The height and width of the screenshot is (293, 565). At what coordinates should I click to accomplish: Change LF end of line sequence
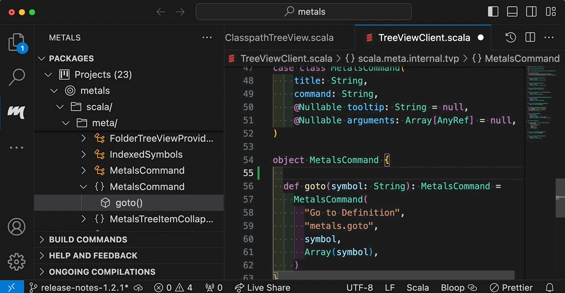(x=390, y=287)
